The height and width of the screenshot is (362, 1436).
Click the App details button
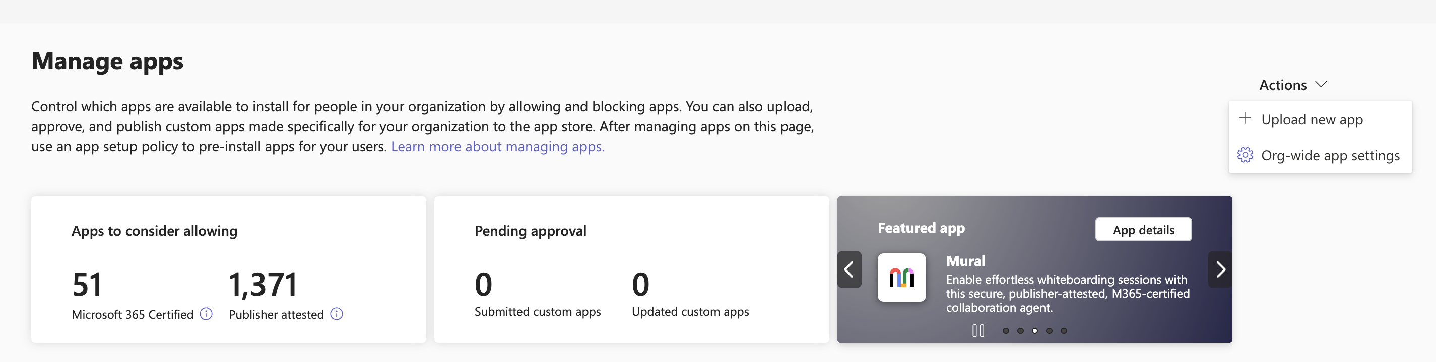pos(1143,230)
